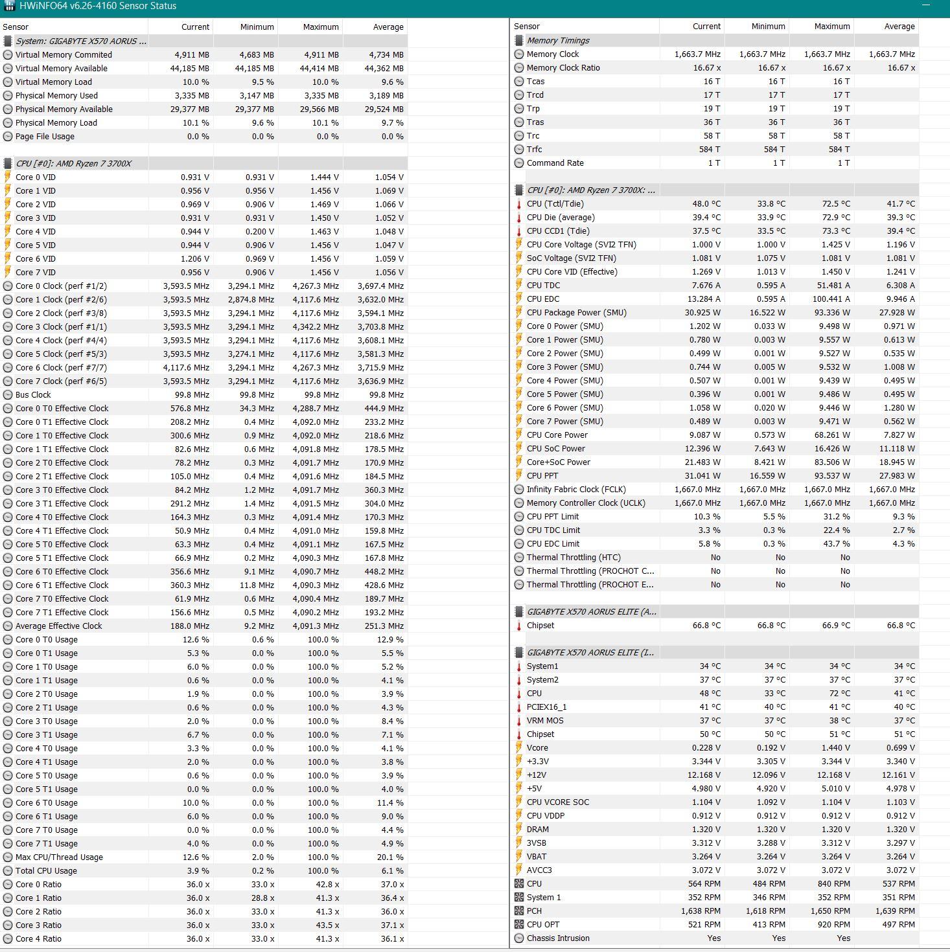
Task: Click the Core 6 Clock current value 4,117.6 MHz
Action: click(186, 367)
